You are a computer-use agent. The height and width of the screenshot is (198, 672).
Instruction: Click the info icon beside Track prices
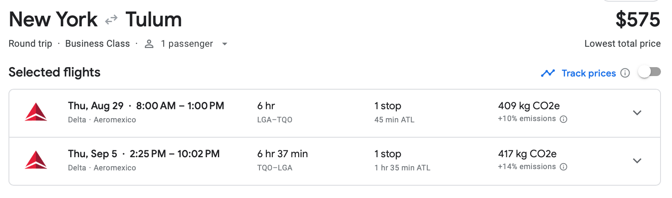(x=625, y=73)
